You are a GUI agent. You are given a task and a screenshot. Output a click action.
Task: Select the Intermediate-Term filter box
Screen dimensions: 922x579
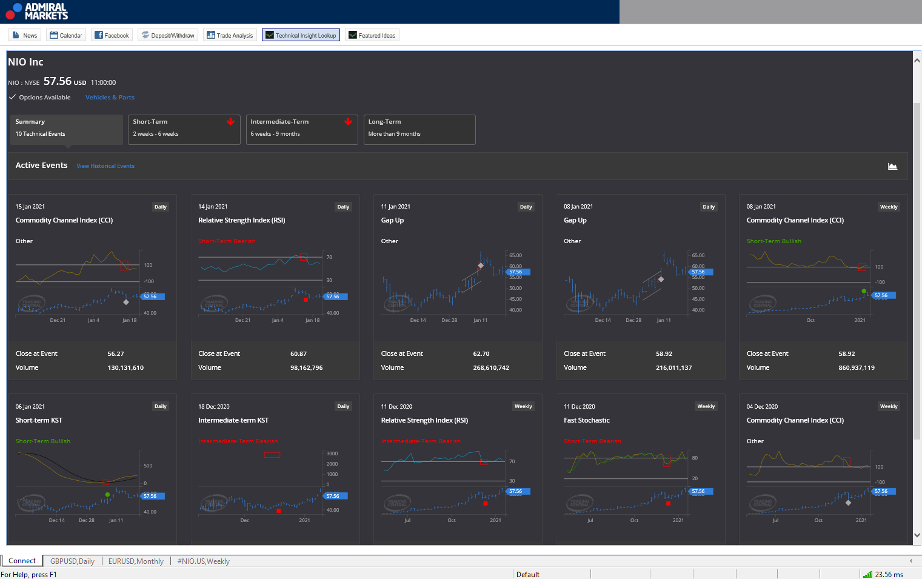click(301, 129)
